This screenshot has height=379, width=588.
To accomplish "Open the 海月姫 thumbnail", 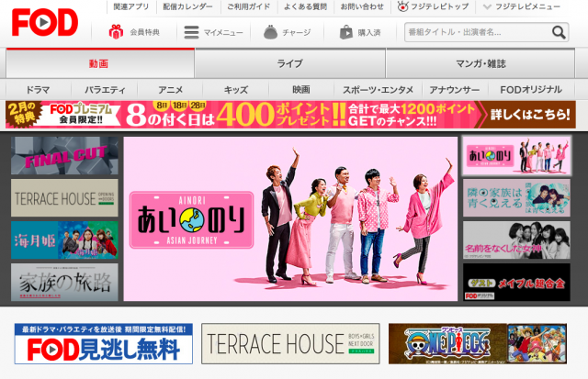I will [64, 240].
